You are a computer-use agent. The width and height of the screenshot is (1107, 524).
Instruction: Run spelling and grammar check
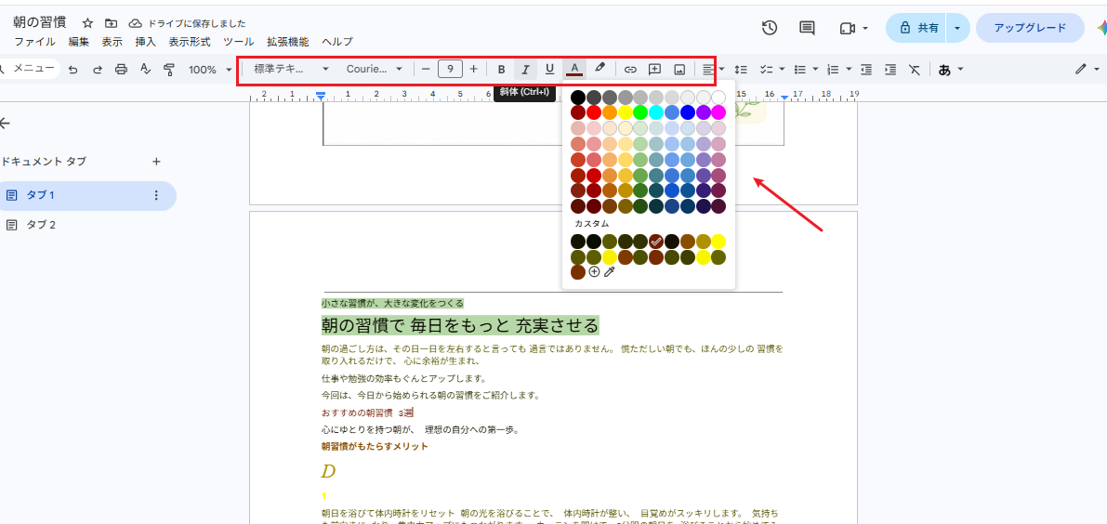pyautogui.click(x=145, y=69)
